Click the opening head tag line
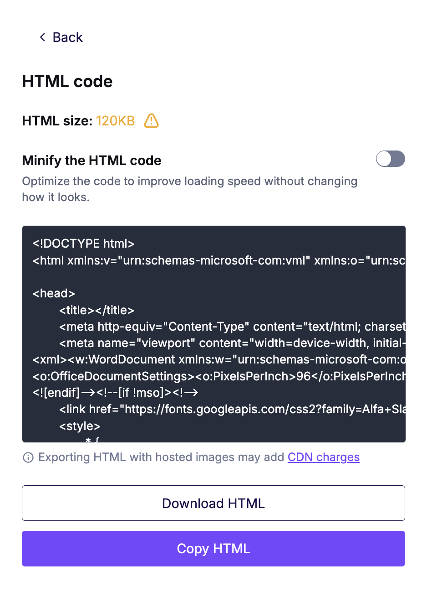427x592 pixels. [x=54, y=293]
